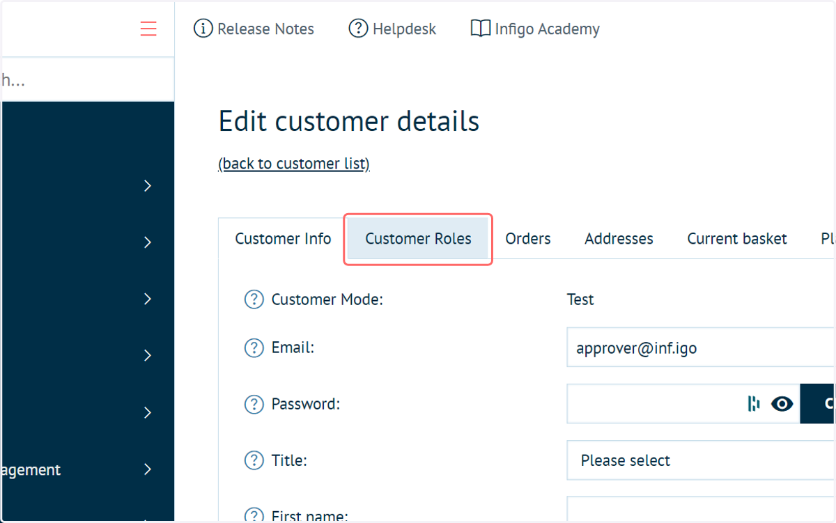Click the Helpdesk question mark icon
This screenshot has height=523, width=836.
tap(358, 29)
